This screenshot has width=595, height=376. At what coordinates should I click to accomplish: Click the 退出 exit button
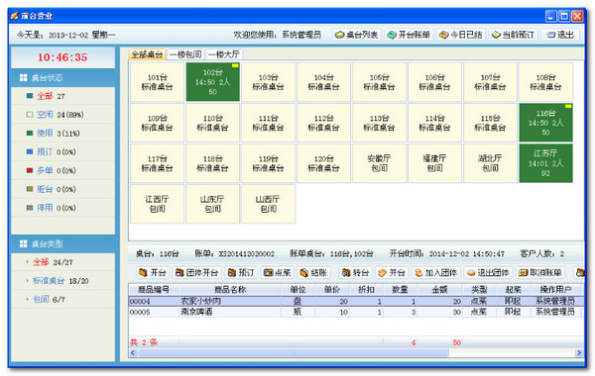[560, 35]
